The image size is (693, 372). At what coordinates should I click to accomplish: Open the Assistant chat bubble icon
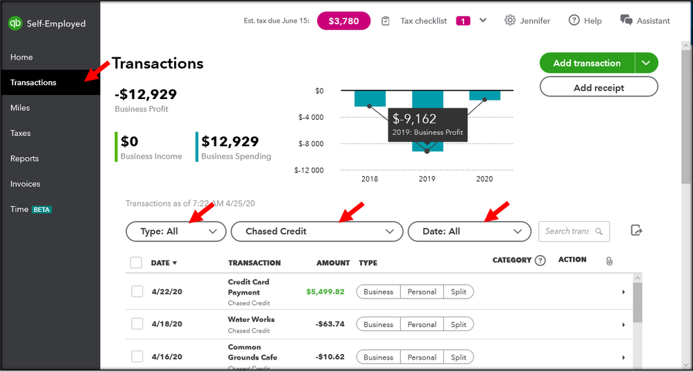point(626,20)
